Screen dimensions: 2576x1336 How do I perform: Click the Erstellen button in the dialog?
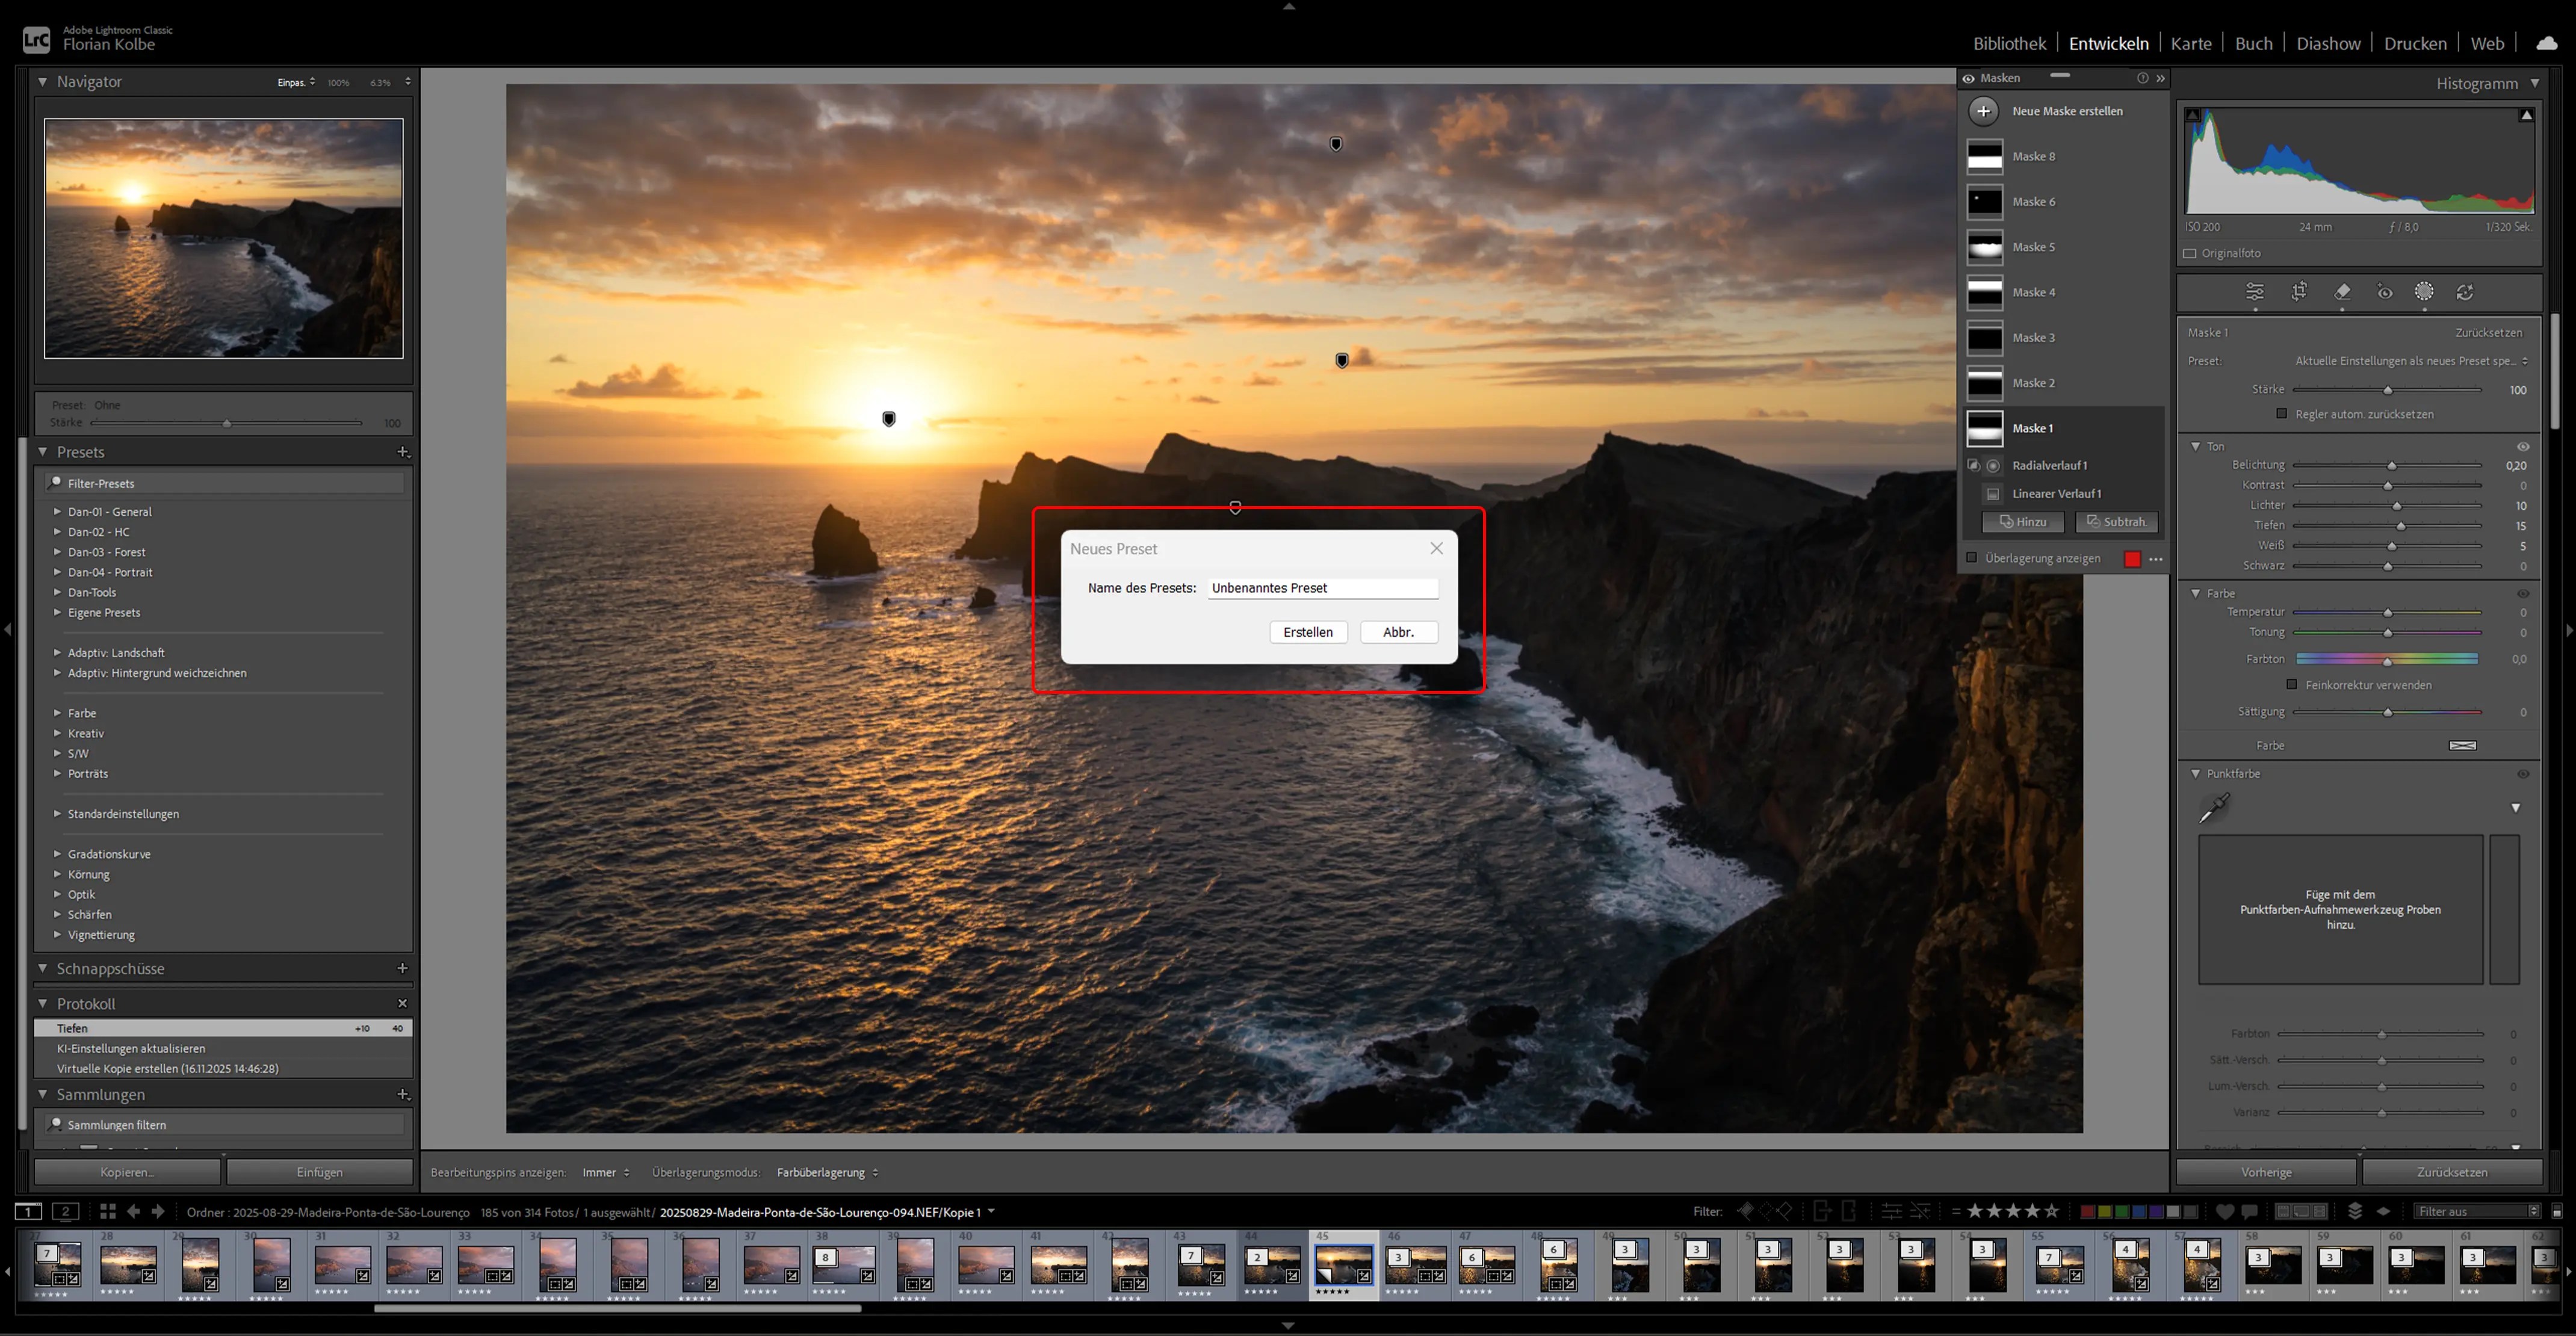pos(1307,632)
